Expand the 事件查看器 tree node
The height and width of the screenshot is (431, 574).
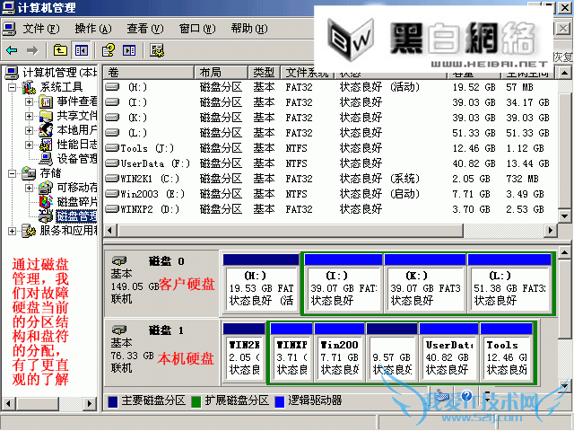coord(29,101)
